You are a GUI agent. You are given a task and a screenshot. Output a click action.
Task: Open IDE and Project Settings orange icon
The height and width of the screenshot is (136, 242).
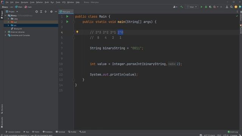[236, 7]
